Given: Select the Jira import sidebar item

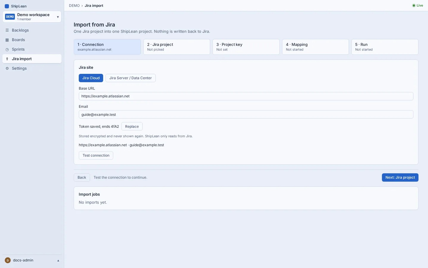Looking at the screenshot, I should (x=32, y=59).
